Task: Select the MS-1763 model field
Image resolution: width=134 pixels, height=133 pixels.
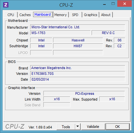Action: pos(60,33)
